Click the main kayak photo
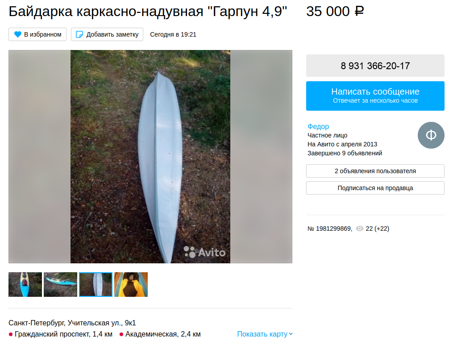The image size is (449, 341). point(150,157)
